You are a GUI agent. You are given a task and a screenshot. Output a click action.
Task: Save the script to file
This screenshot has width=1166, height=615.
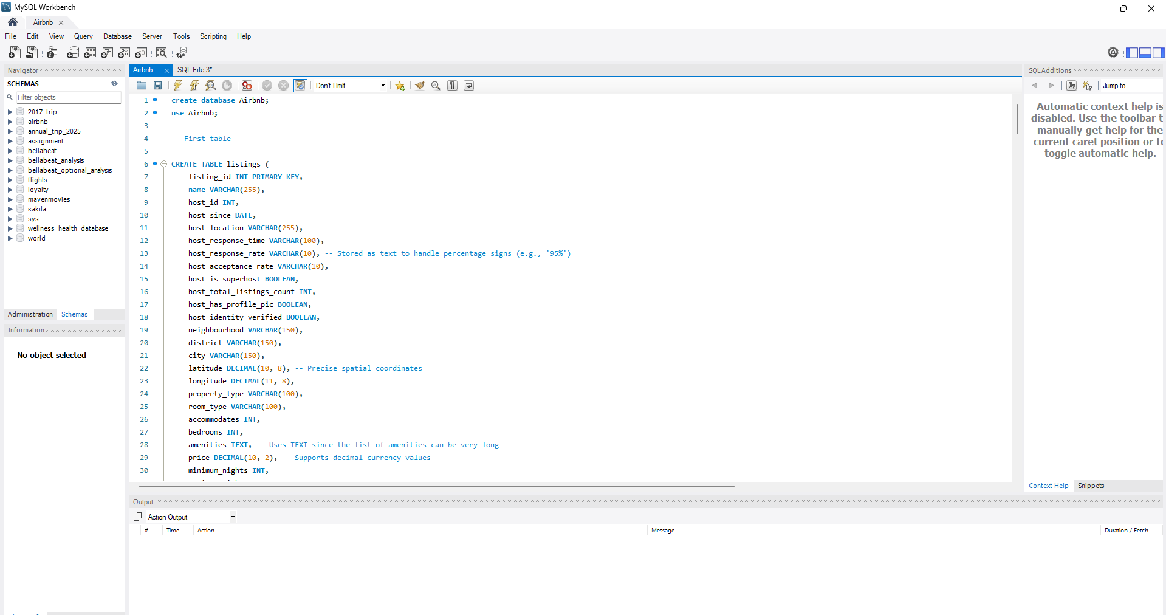coord(158,86)
